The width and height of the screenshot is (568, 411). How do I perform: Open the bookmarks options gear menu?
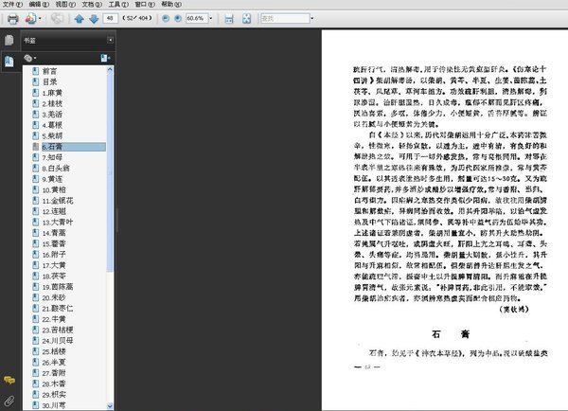tap(29, 58)
